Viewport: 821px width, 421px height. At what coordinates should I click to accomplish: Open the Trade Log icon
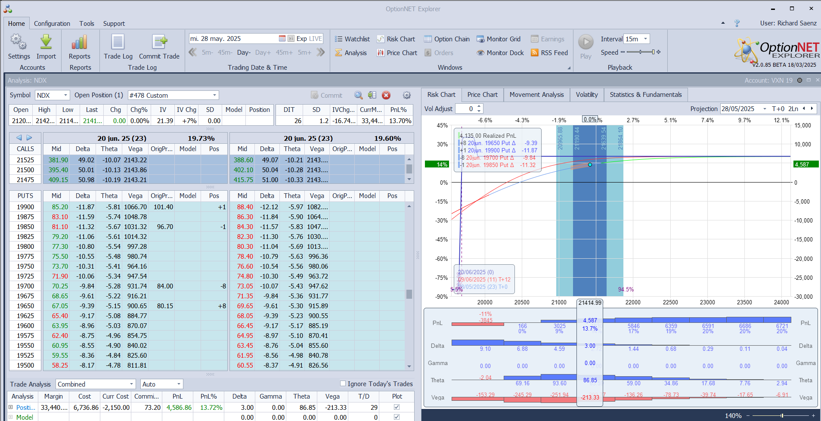pos(118,42)
